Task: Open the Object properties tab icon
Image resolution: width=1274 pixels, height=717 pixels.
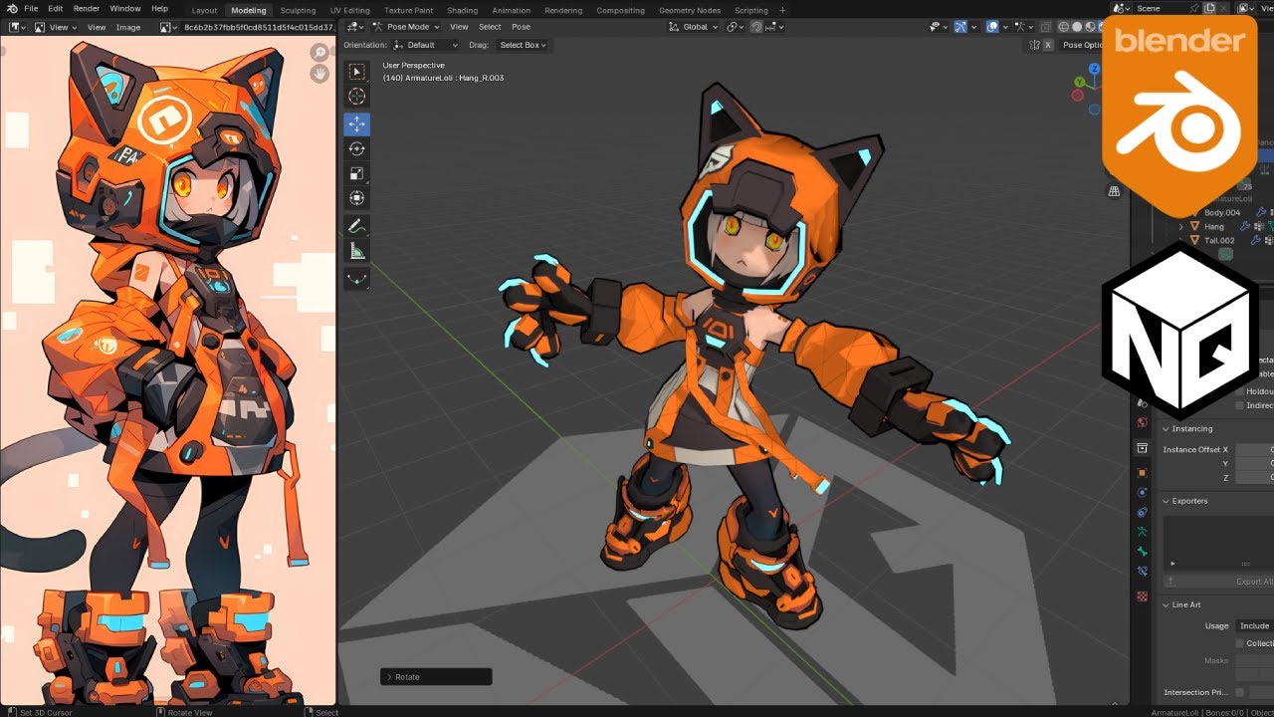Action: 1143,472
